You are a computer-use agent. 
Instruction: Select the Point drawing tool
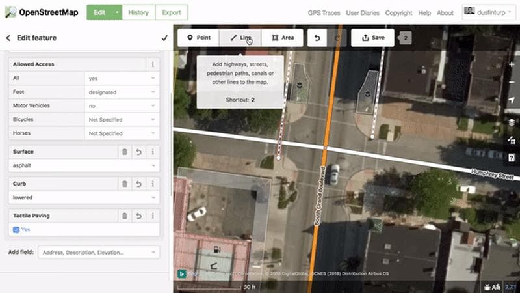click(x=198, y=38)
